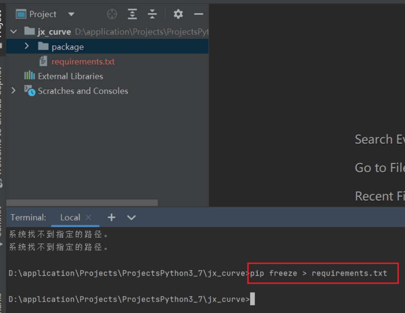
Task: Click the Project window icon
Action: pos(21,14)
